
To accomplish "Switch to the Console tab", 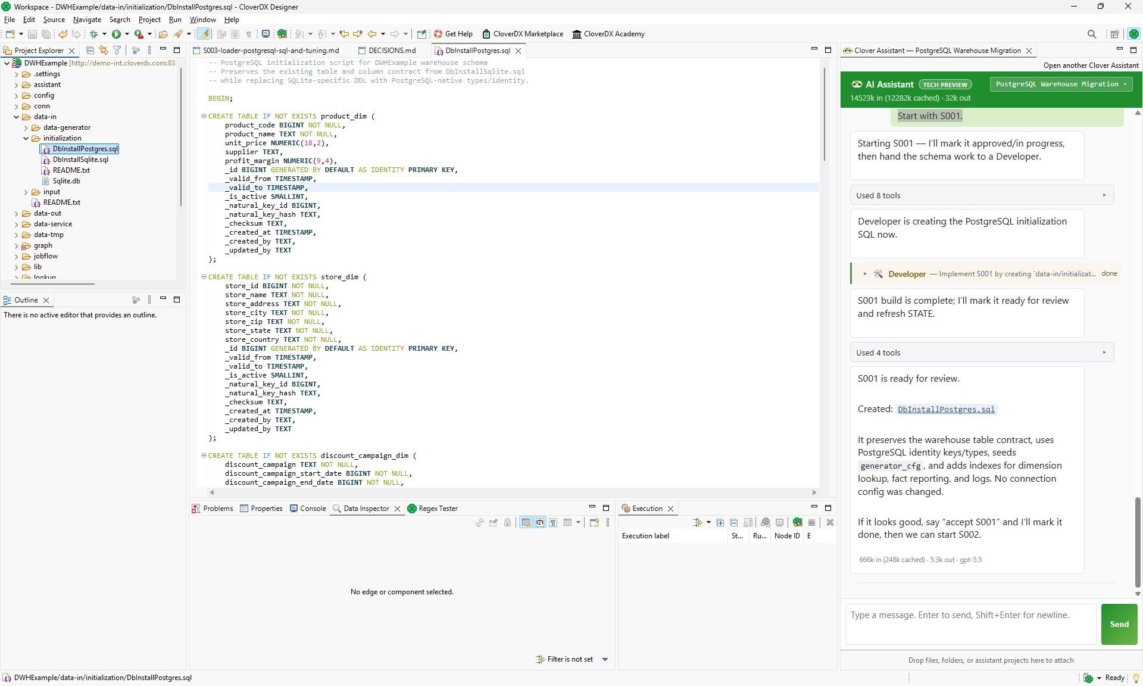I will point(308,509).
